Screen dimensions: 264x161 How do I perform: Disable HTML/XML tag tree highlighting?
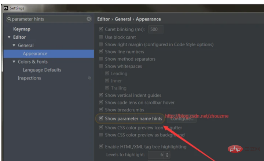click(101, 146)
